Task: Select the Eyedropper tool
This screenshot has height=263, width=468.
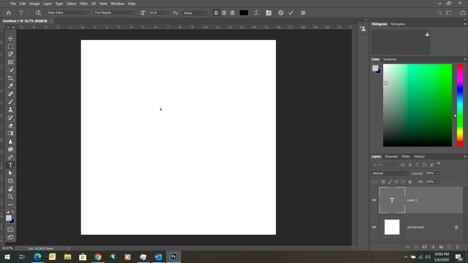Action: 10,86
